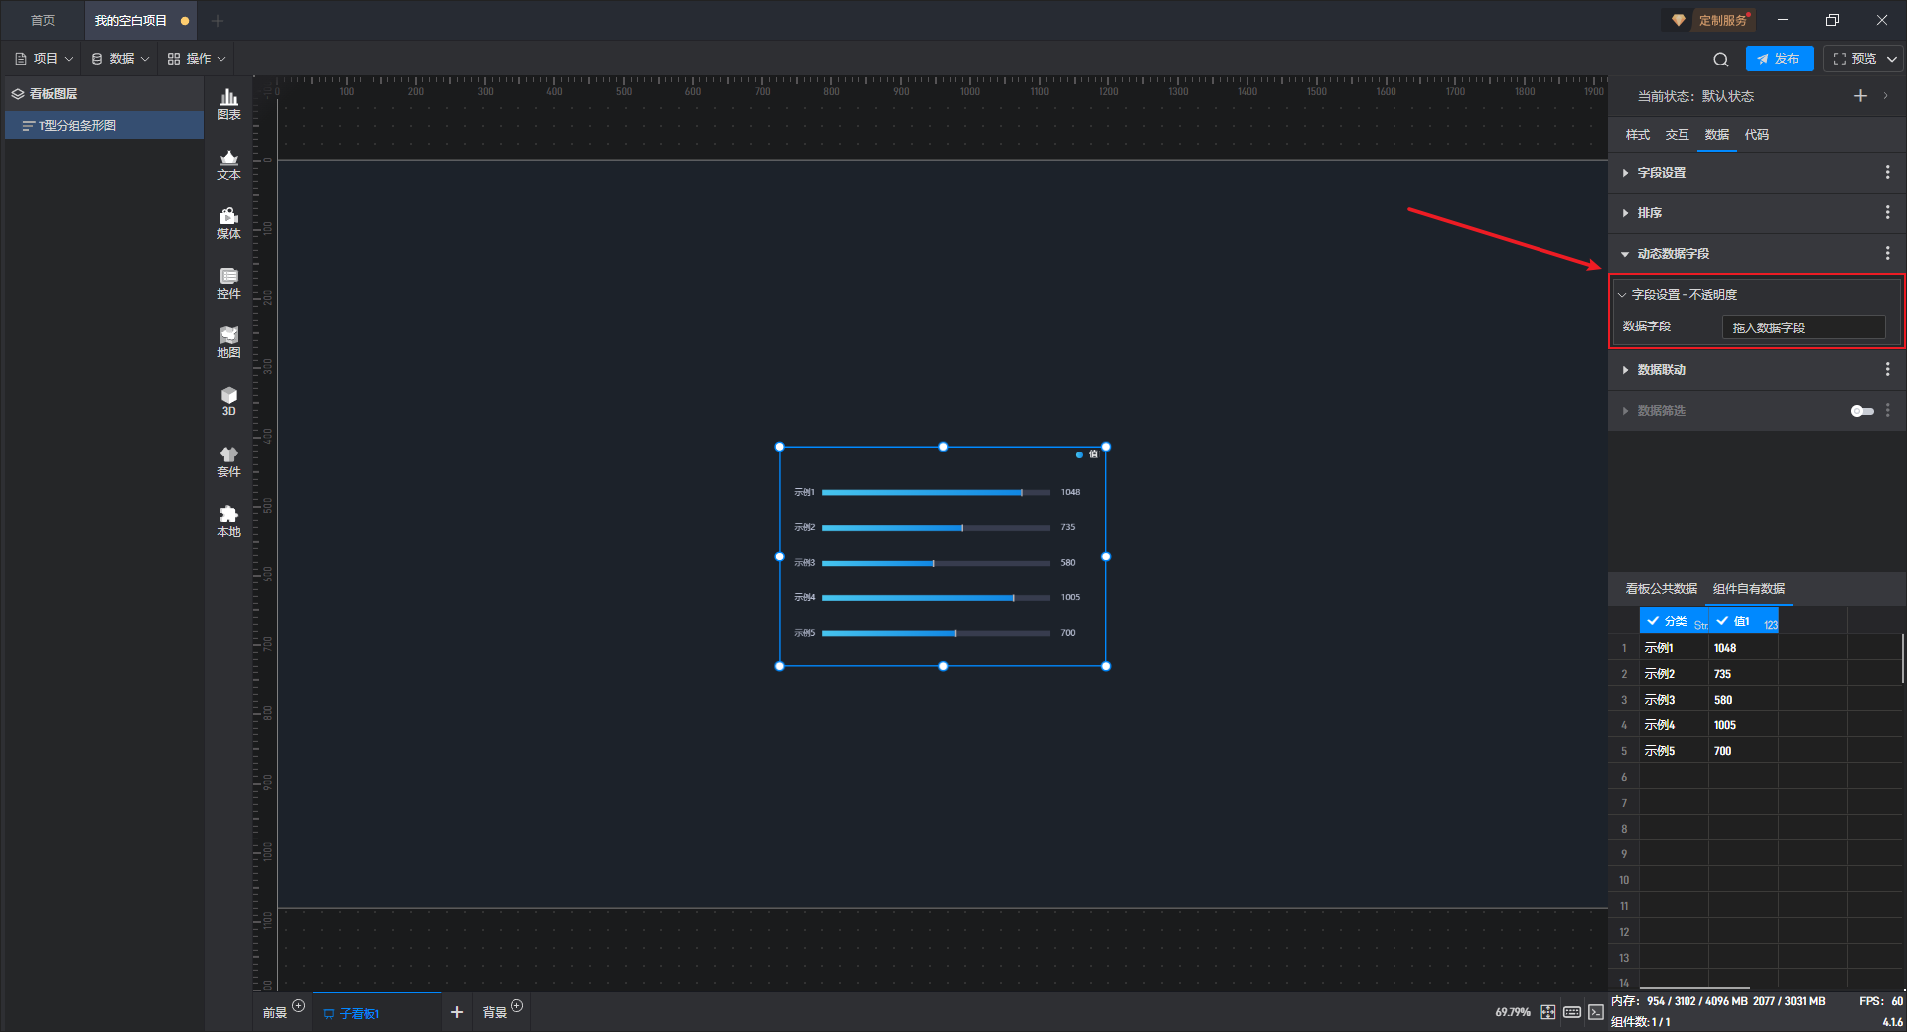Open the 排序 more-options dots
The image size is (1907, 1032).
tap(1887, 212)
